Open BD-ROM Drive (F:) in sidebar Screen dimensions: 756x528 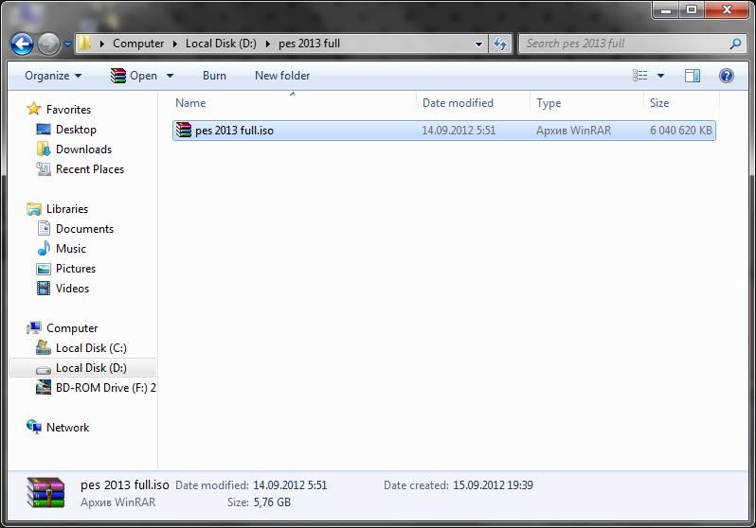[x=105, y=388]
